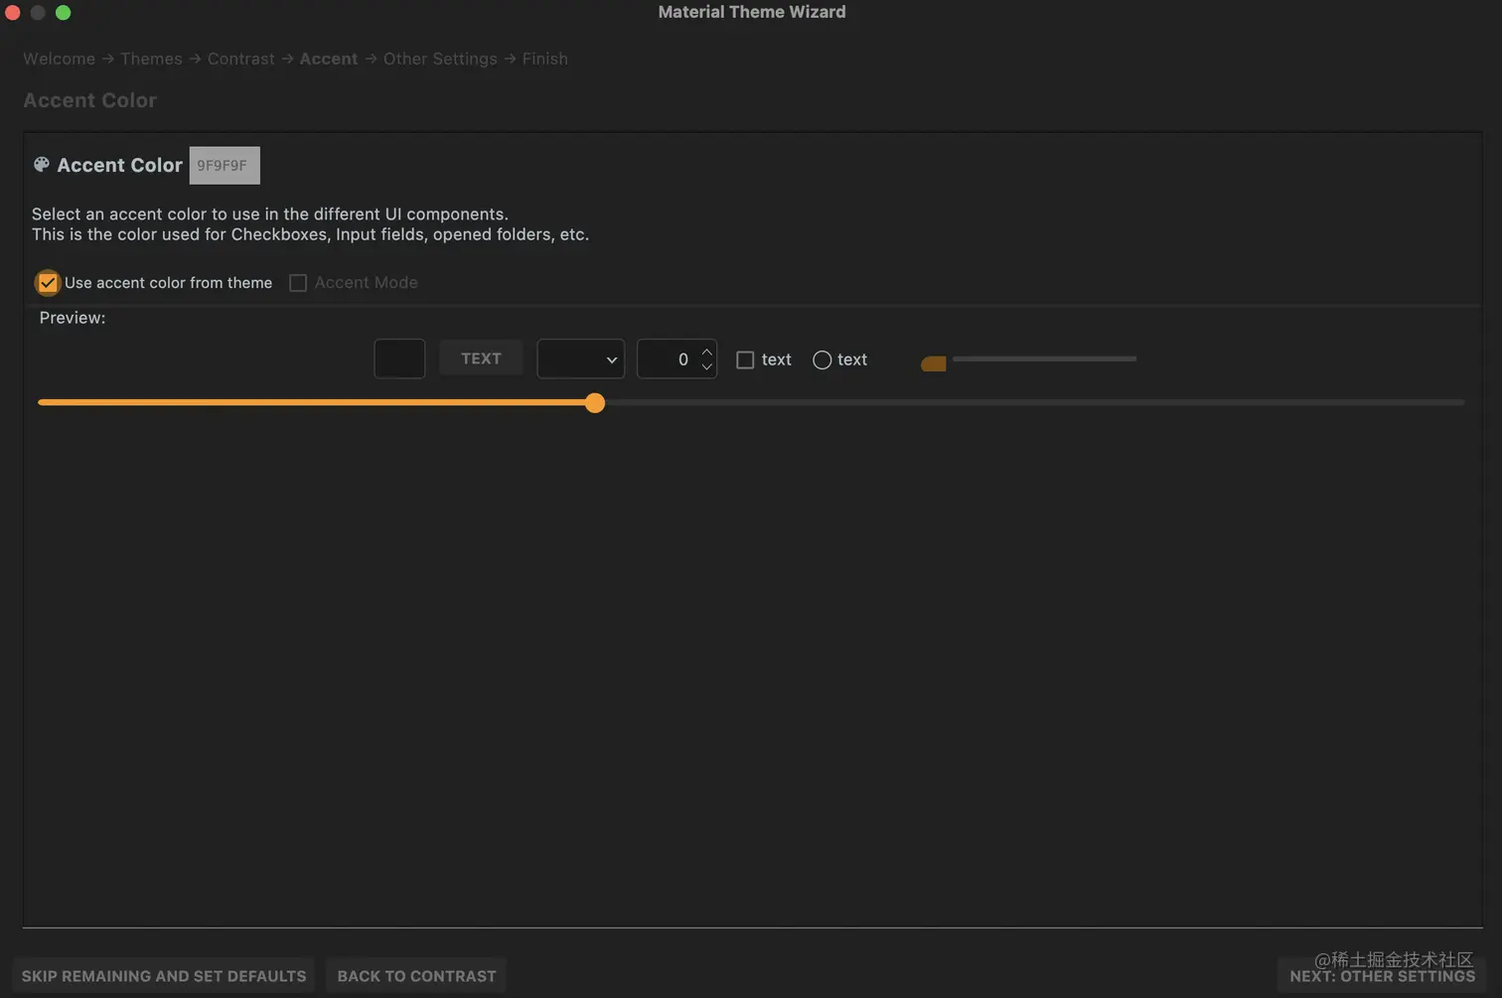Select the preview 'text' radio button
This screenshot has width=1502, height=998.
pos(823,360)
